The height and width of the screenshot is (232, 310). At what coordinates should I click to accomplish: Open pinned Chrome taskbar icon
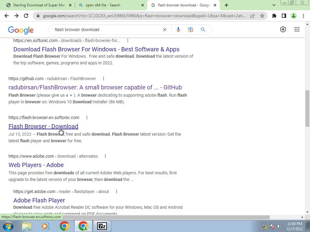(64, 226)
